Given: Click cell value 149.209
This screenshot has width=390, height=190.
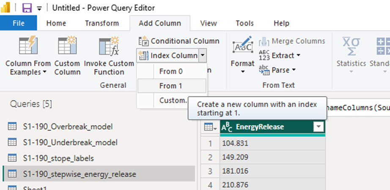Looking at the screenshot, I should [x=272, y=157].
